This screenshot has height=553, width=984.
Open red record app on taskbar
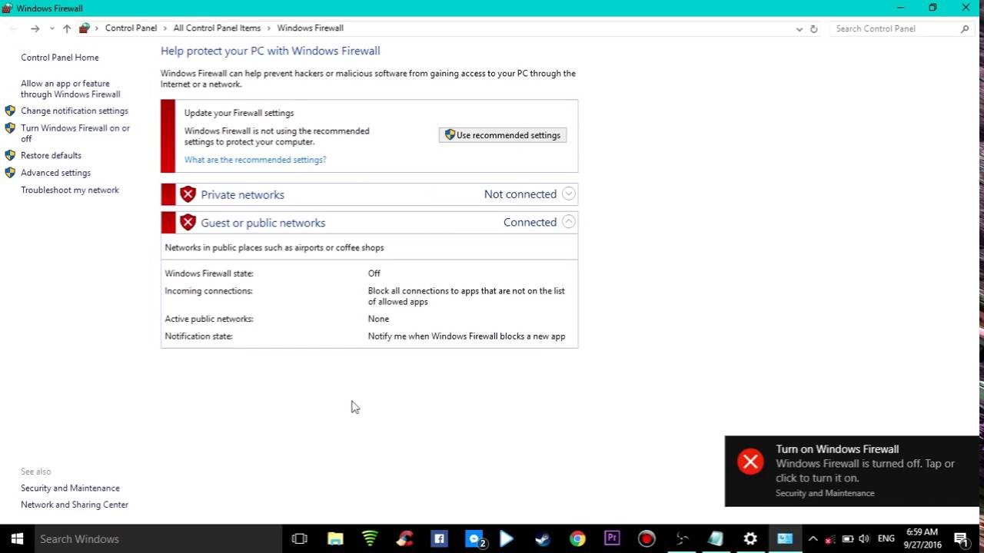click(x=647, y=538)
